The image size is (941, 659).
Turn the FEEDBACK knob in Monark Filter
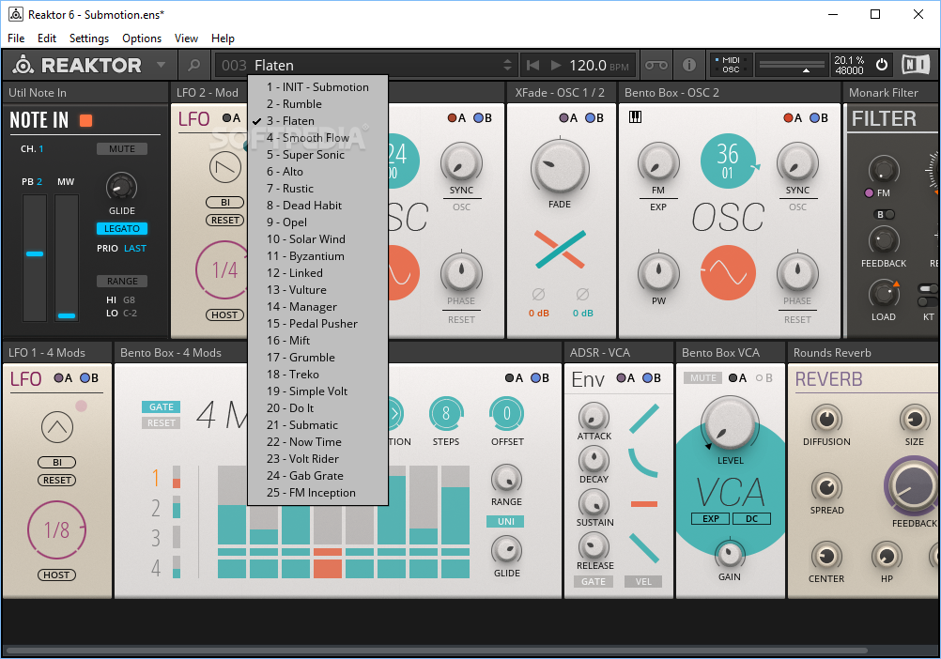(884, 240)
